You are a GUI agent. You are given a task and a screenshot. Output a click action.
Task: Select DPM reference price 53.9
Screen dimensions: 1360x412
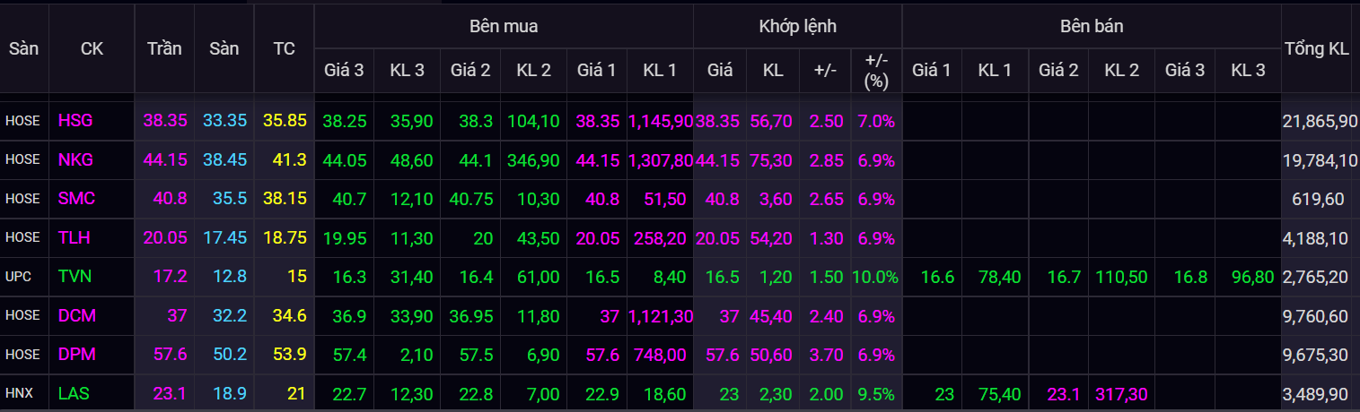(290, 355)
